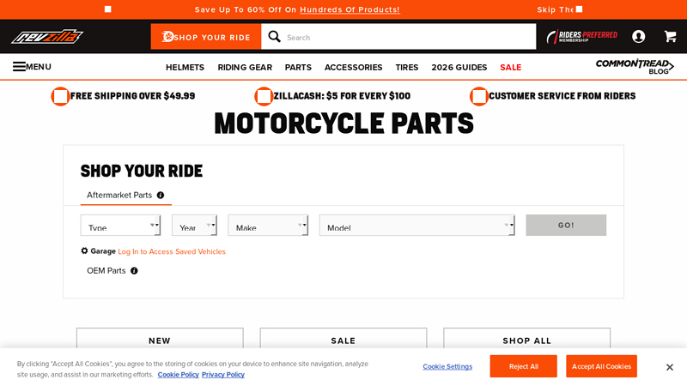Screen dimensions: 687x386
Task: Click the SALE category button below form
Action: (x=343, y=339)
